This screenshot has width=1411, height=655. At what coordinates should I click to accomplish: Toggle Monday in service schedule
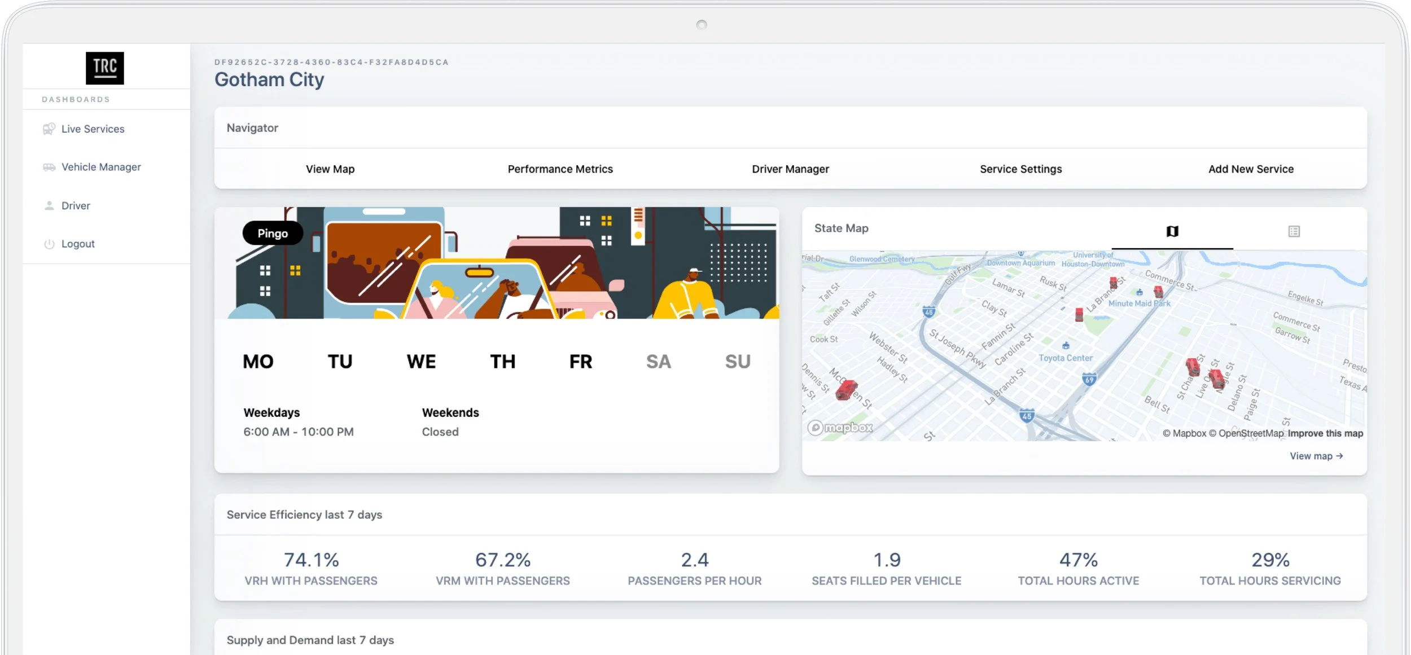coord(258,362)
